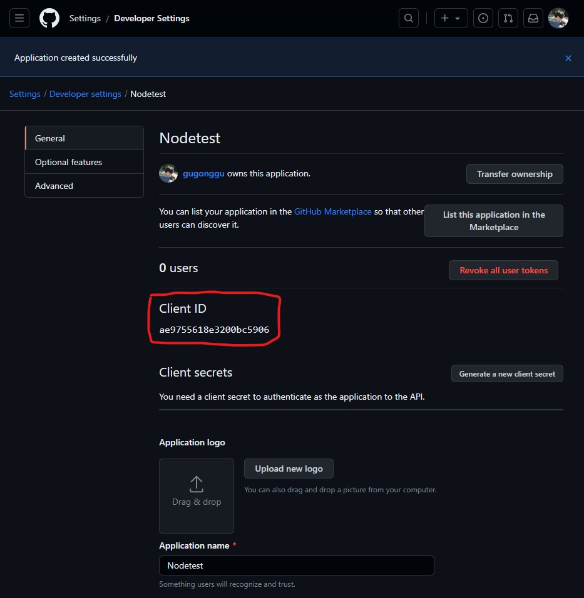Click the Client secrets heading
Viewport: 584px width, 598px height.
195,372
